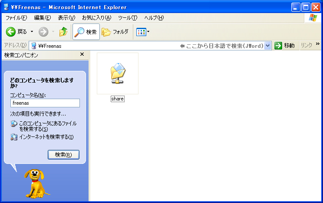Click the share folder name label
This screenshot has height=203, width=323.
coord(118,99)
